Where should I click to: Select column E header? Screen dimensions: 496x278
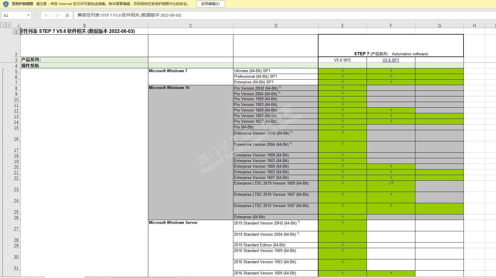tap(342, 26)
